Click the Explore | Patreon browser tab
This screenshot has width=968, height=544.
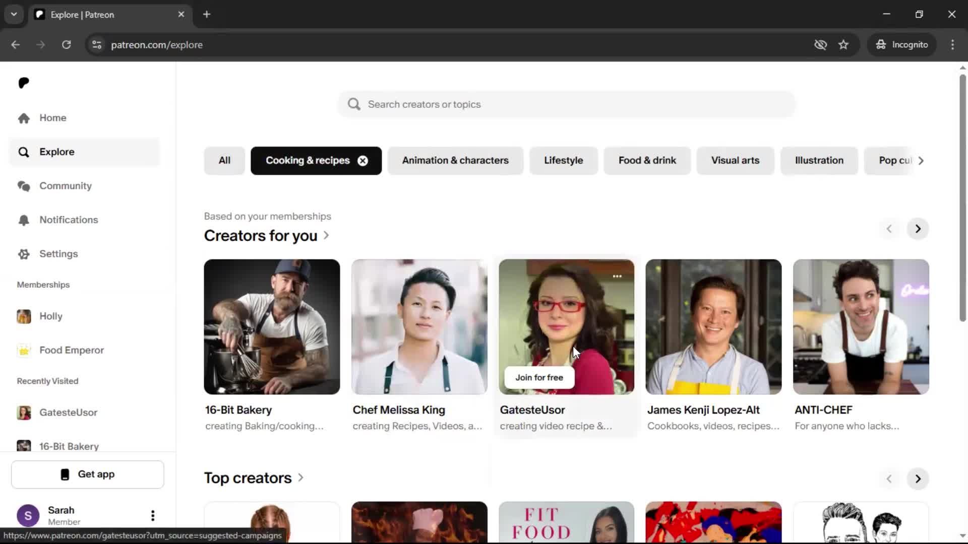pos(110,15)
